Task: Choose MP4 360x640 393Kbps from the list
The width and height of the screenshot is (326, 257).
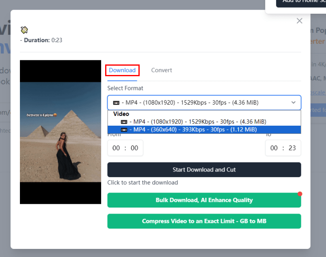Action: pyautogui.click(x=193, y=130)
